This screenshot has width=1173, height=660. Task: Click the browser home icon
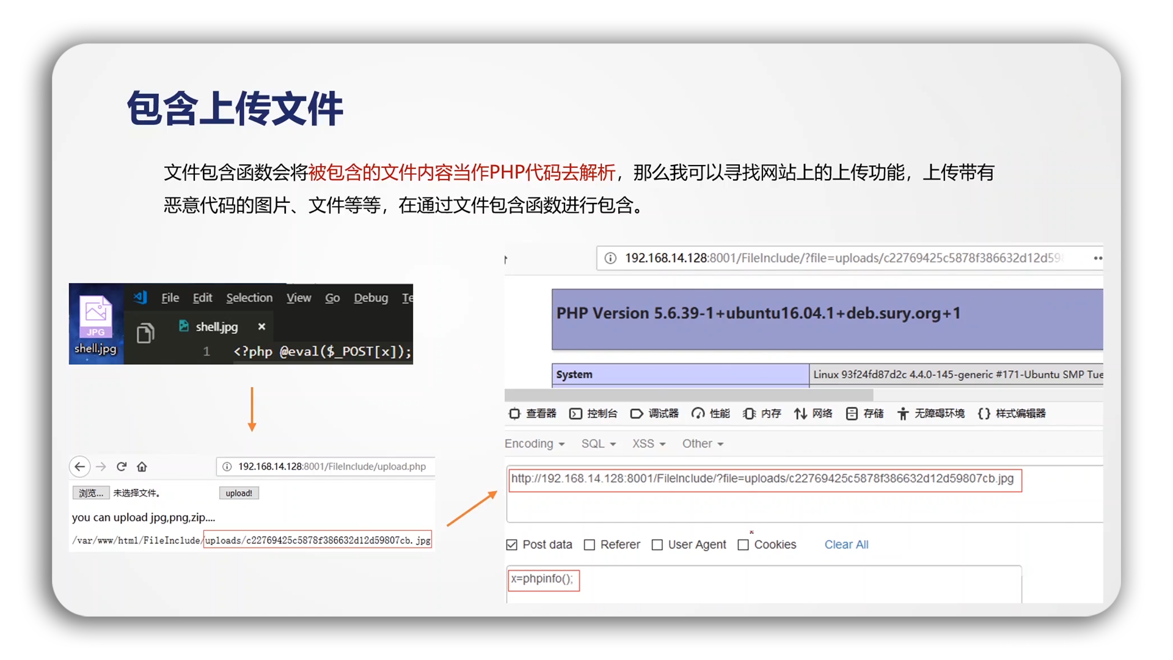(142, 467)
